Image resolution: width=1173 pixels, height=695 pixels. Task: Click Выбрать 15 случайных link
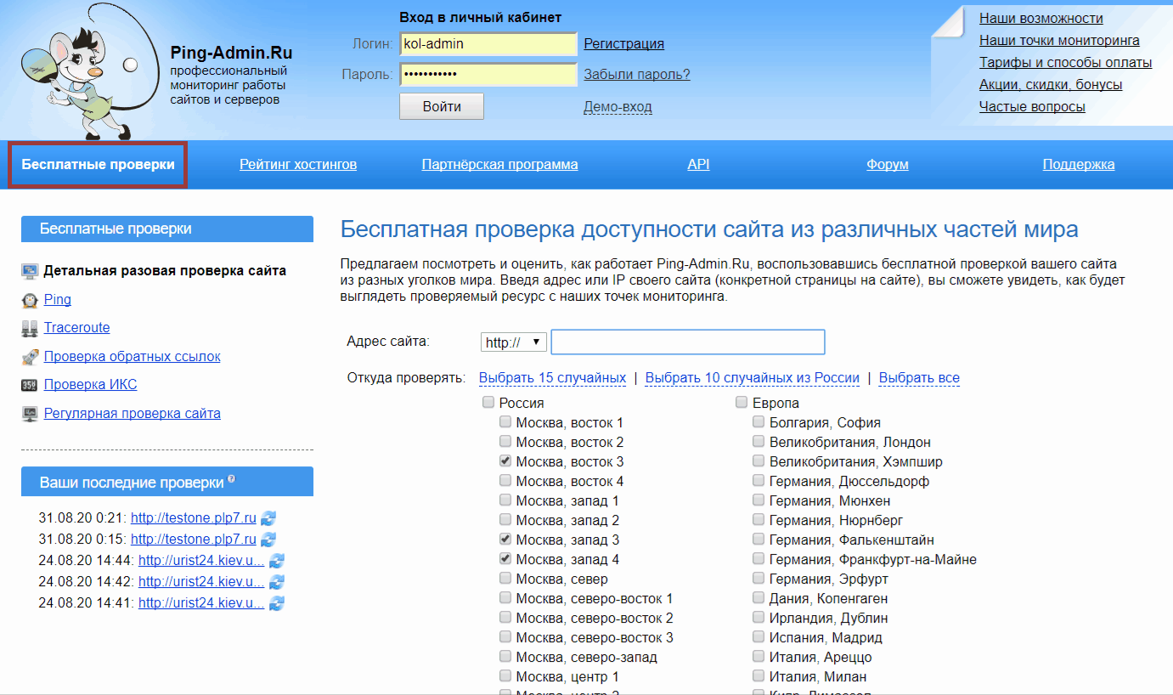[552, 378]
